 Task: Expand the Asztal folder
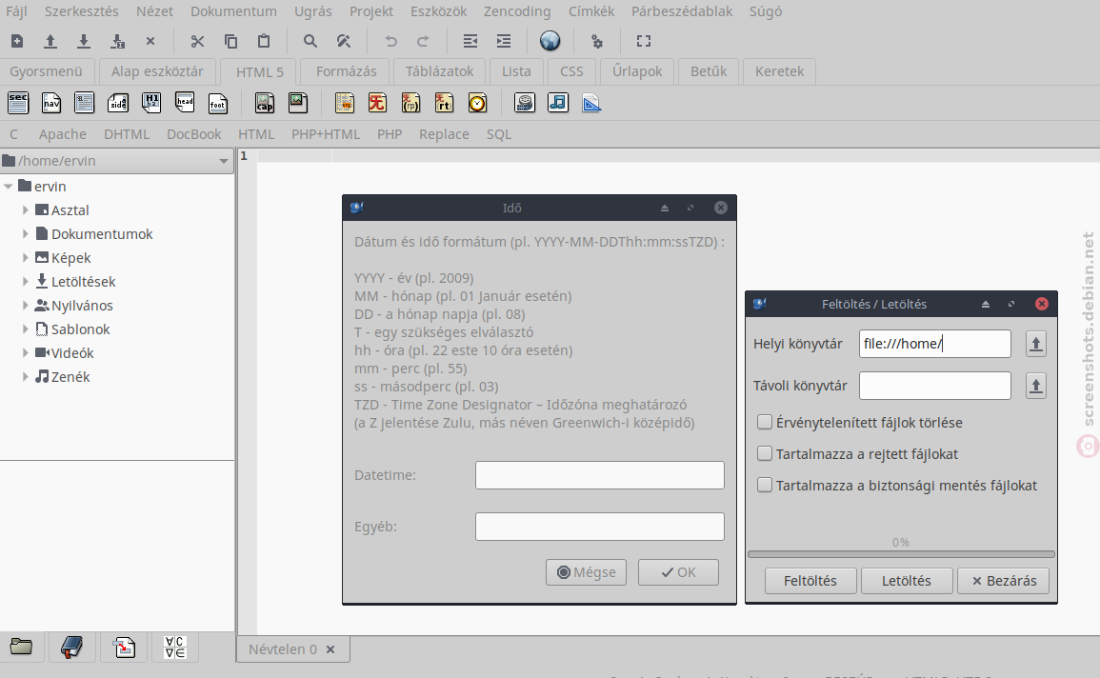(26, 210)
